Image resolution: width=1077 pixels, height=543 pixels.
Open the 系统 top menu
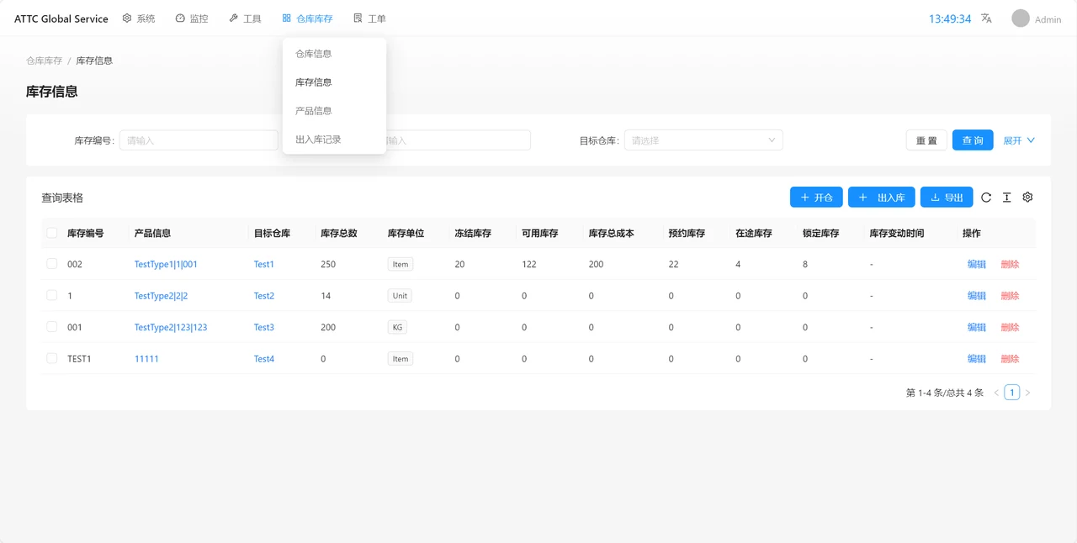coord(139,18)
